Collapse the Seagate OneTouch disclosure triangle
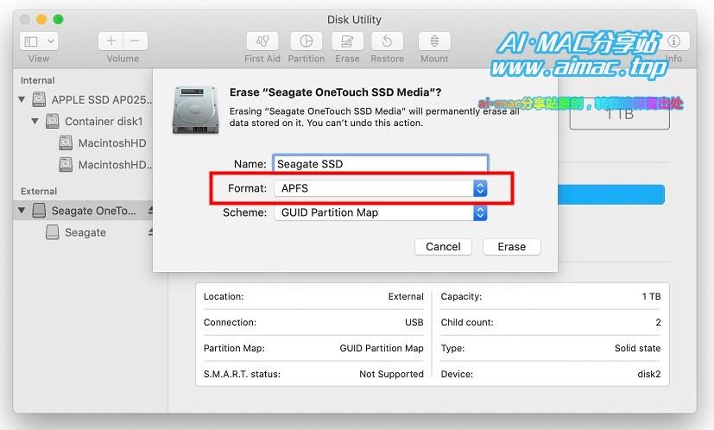 [22, 211]
